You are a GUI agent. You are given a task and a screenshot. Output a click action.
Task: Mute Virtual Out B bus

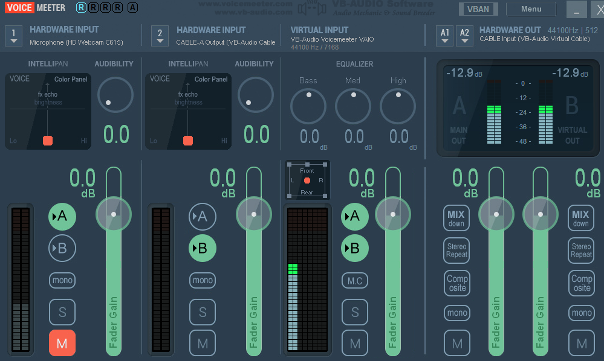pyautogui.click(x=581, y=343)
